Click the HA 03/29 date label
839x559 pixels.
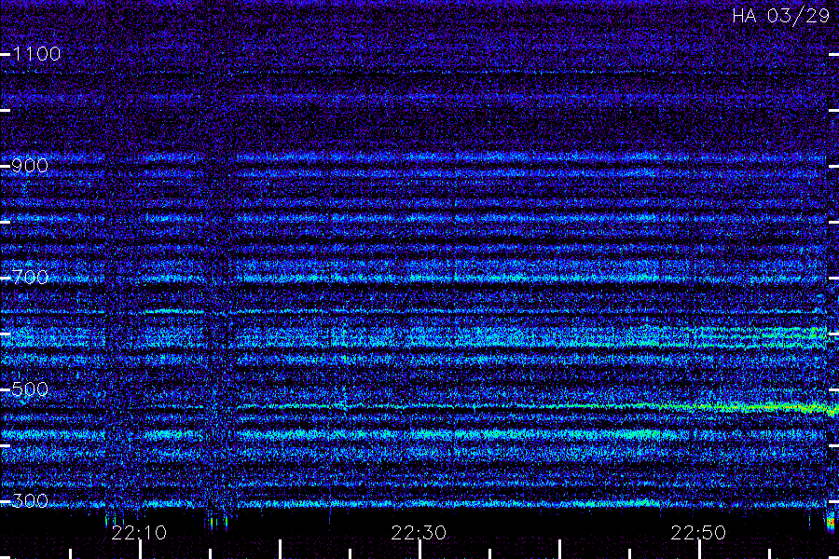pyautogui.click(x=780, y=16)
